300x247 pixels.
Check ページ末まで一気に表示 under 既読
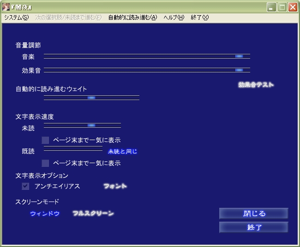[x=45, y=163]
